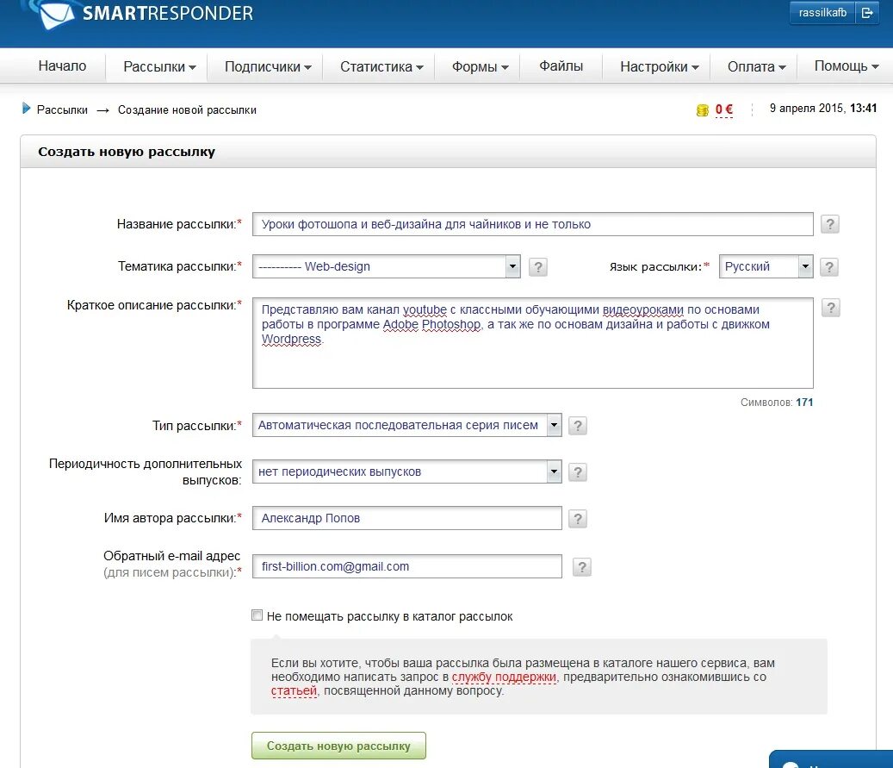Click the SmartResponder envelope logo

coord(54,14)
